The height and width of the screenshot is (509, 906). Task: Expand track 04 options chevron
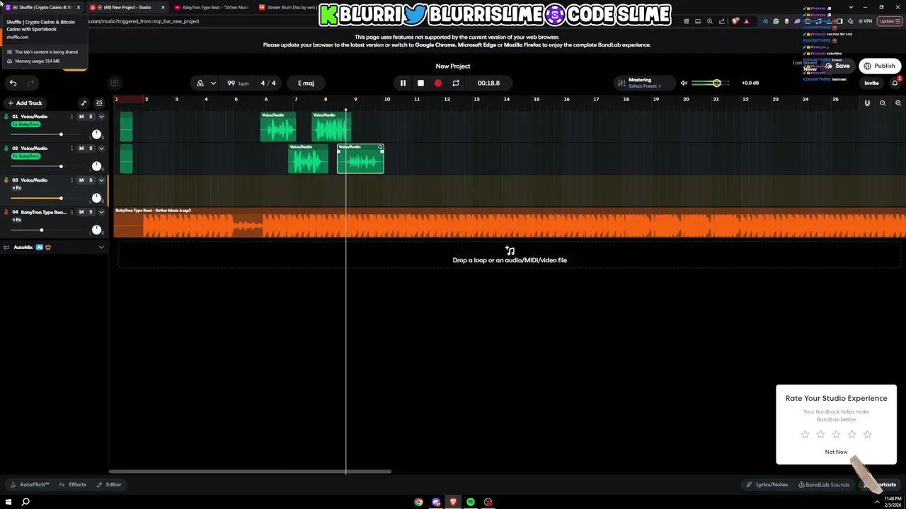pos(101,212)
